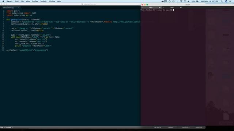Viewport: 234px width, 131px height.
Task: Click the date and time display
Action: [x=210, y=1]
